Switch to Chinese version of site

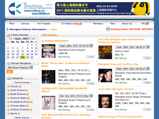145,24
